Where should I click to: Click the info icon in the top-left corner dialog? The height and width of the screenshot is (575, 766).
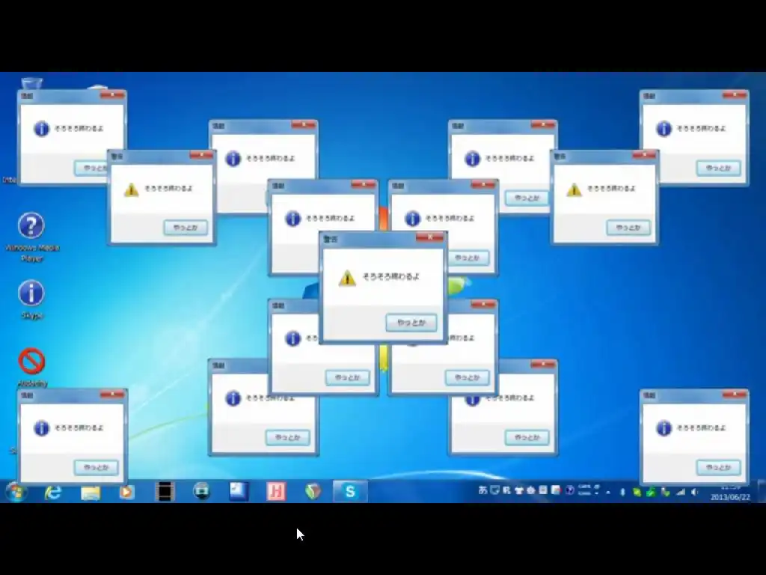(x=42, y=129)
